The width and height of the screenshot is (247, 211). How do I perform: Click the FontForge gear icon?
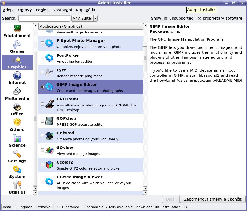(x=49, y=58)
